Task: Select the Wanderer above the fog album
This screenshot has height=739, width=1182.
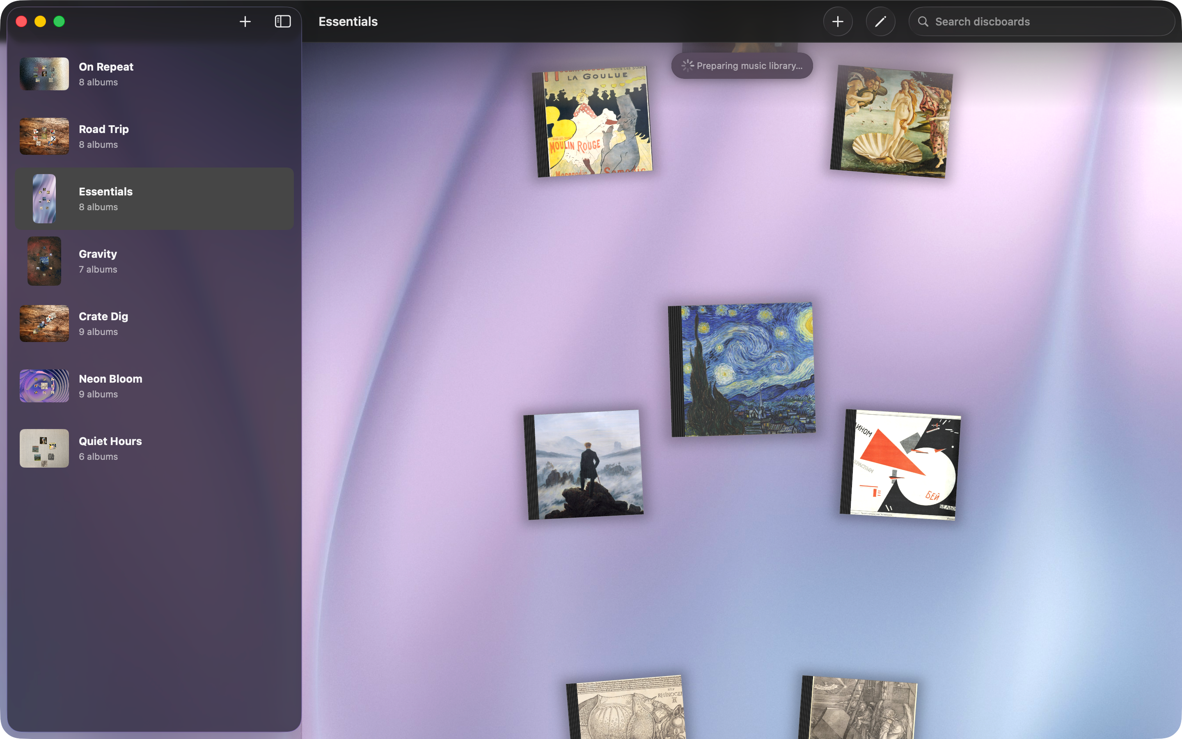Action: point(584,465)
